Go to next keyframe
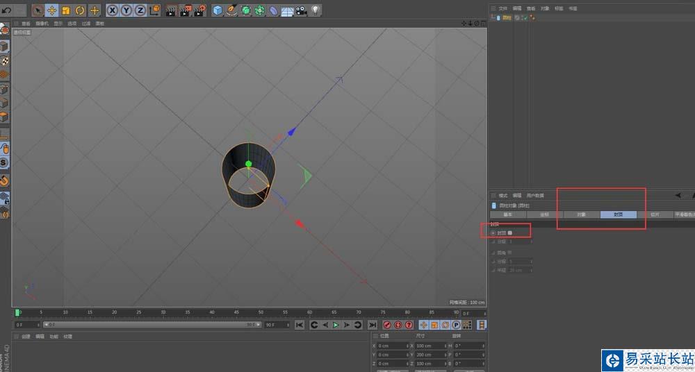 [357, 325]
